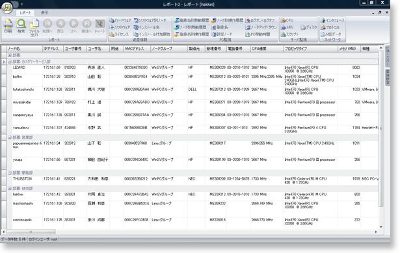Open the PC稼動時間 report

pyautogui.click(x=258, y=34)
